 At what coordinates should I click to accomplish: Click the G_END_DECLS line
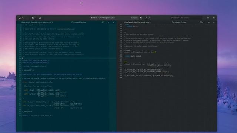[x=27, y=112]
